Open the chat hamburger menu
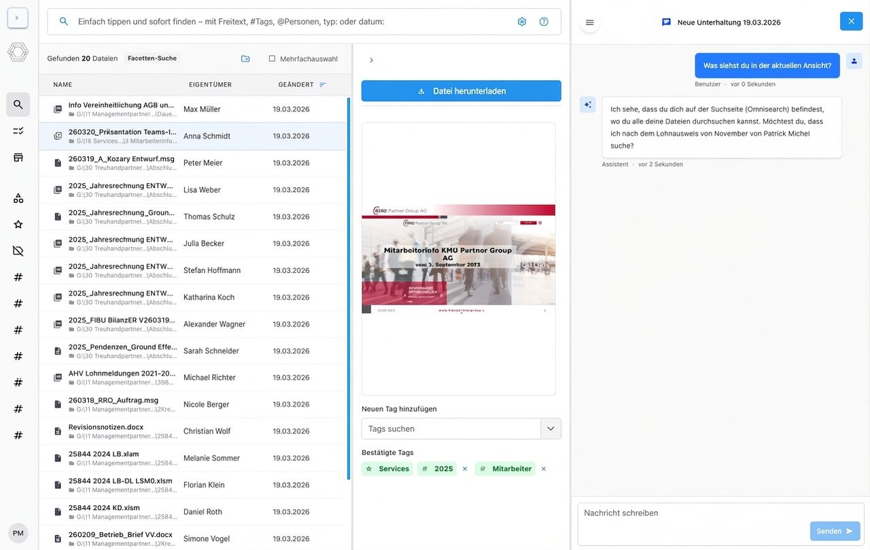The image size is (870, 550). click(589, 21)
